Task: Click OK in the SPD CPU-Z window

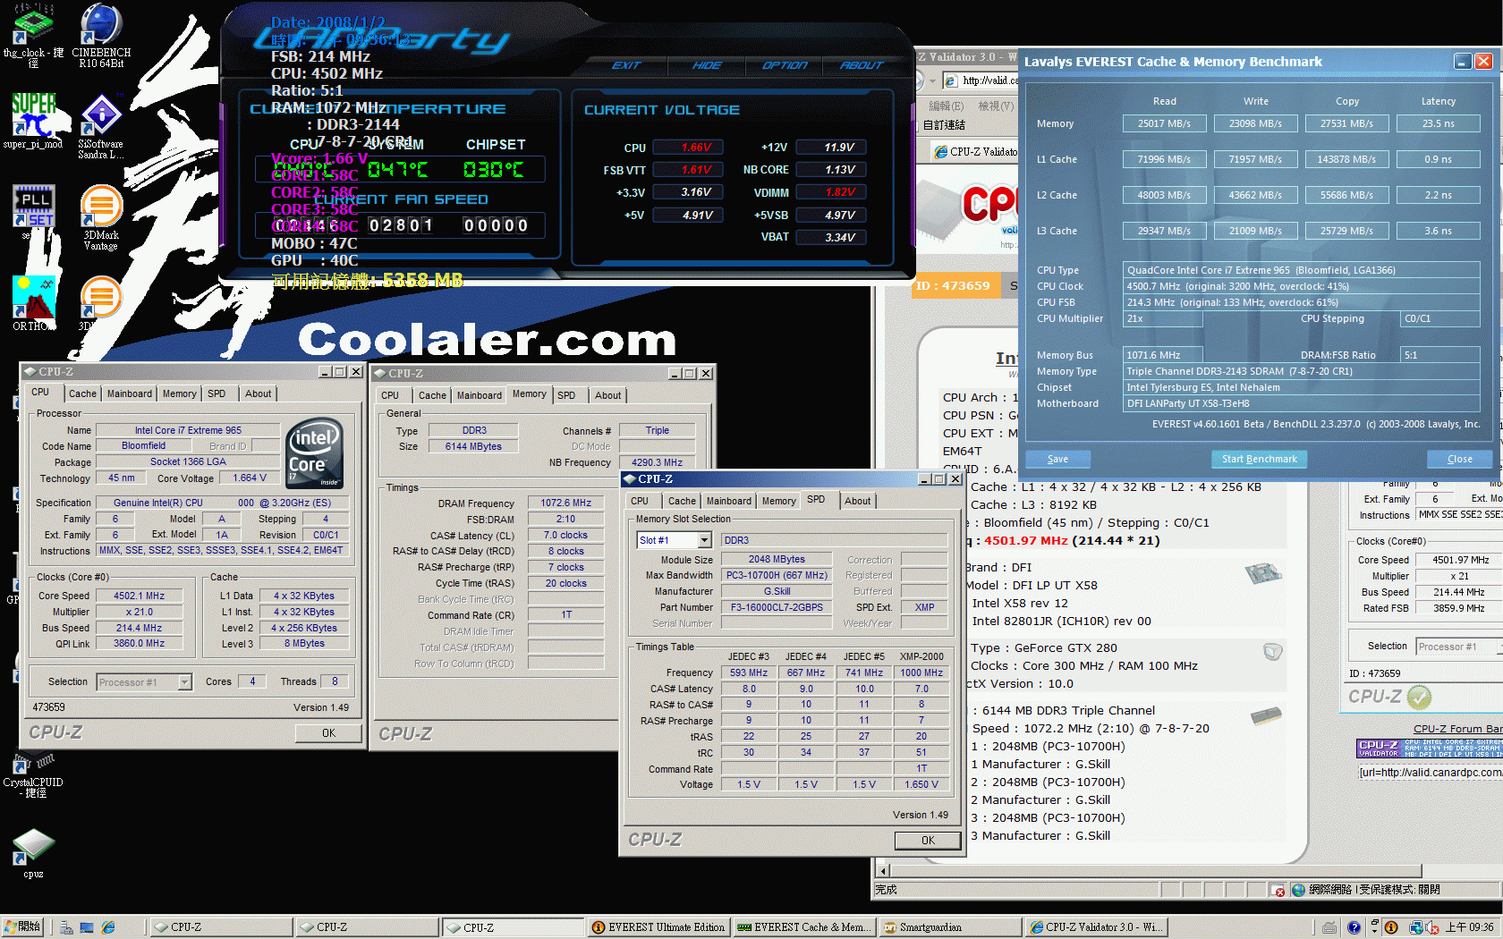Action: [928, 840]
